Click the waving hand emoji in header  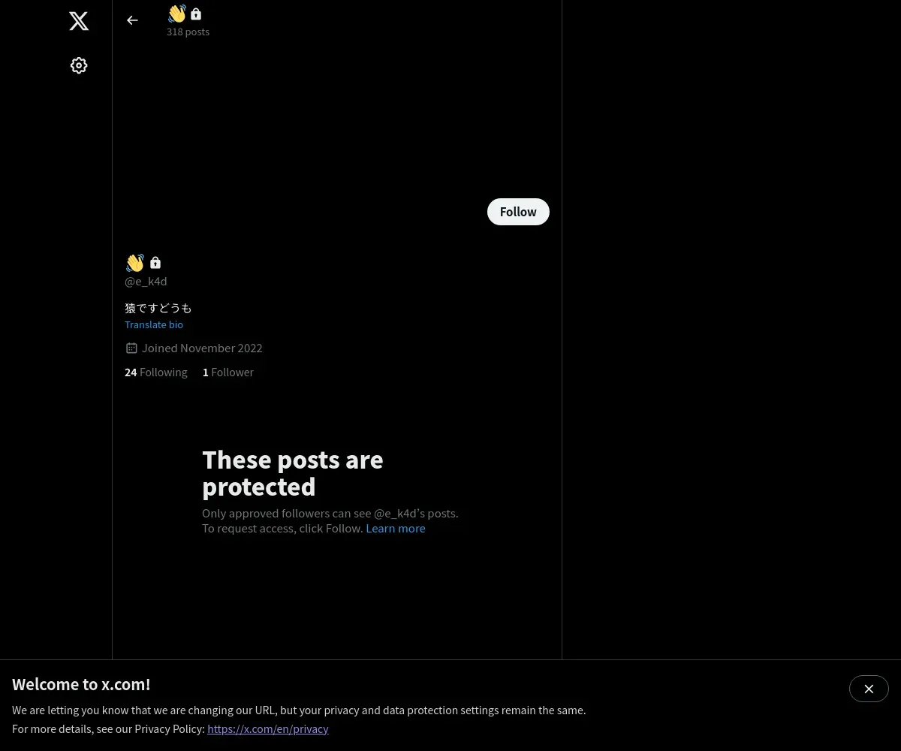177,14
